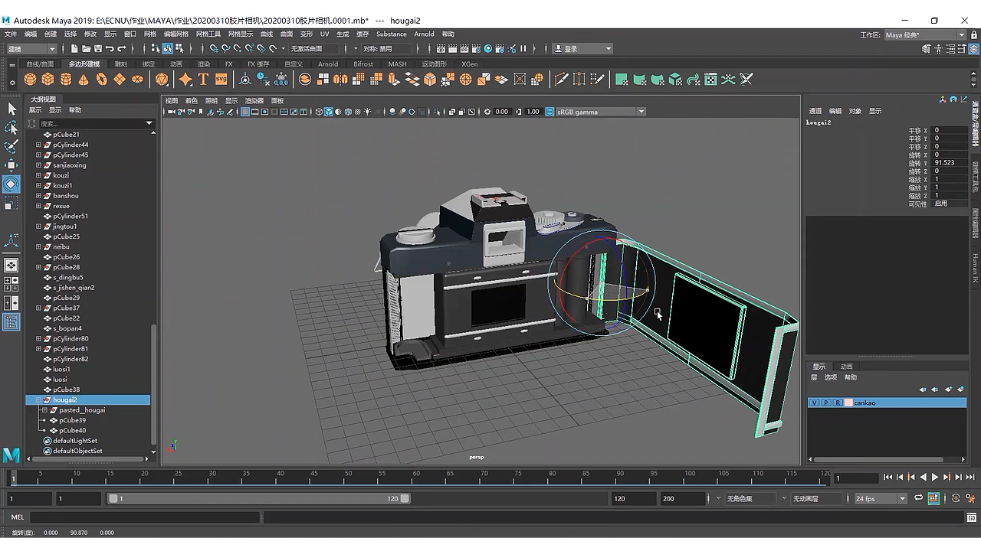
Task: Click the save scene disk icon
Action: click(97, 48)
